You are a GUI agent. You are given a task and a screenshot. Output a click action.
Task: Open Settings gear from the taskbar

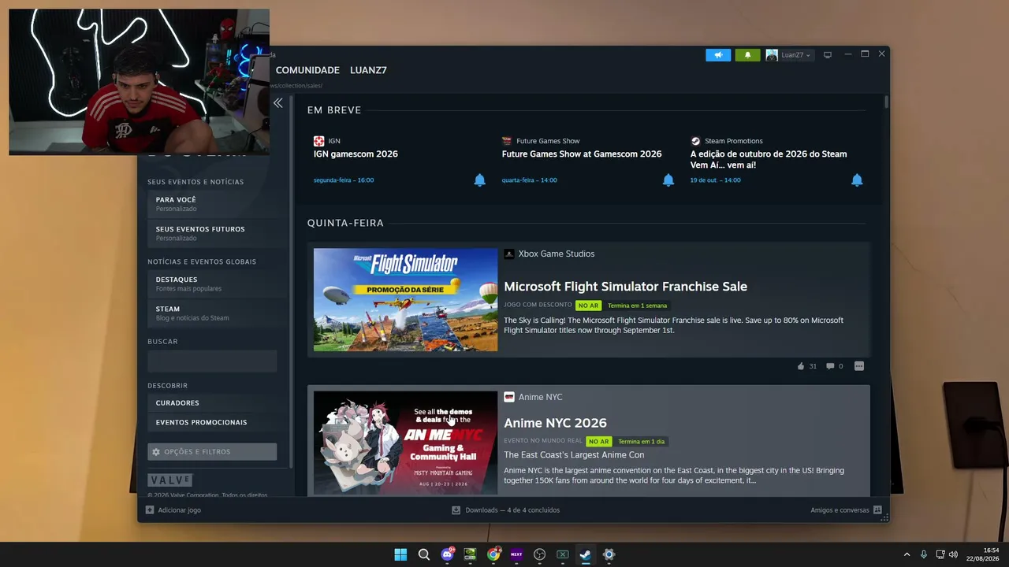coord(609,554)
